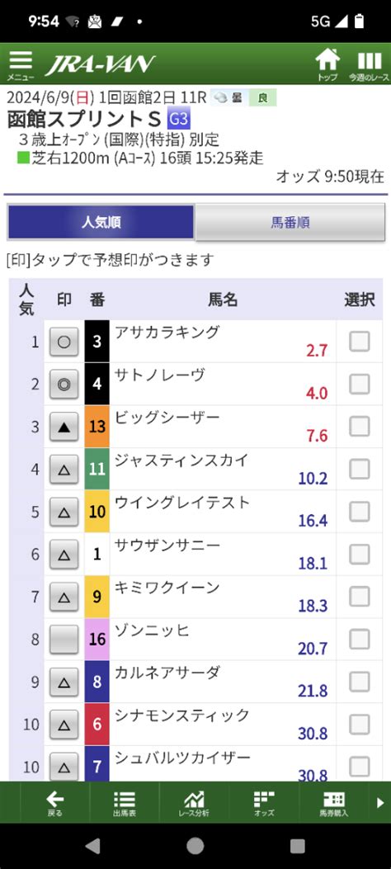The height and width of the screenshot is (869, 391).
Task: Expand bottom toolbar with right arrow
Action: (380, 802)
